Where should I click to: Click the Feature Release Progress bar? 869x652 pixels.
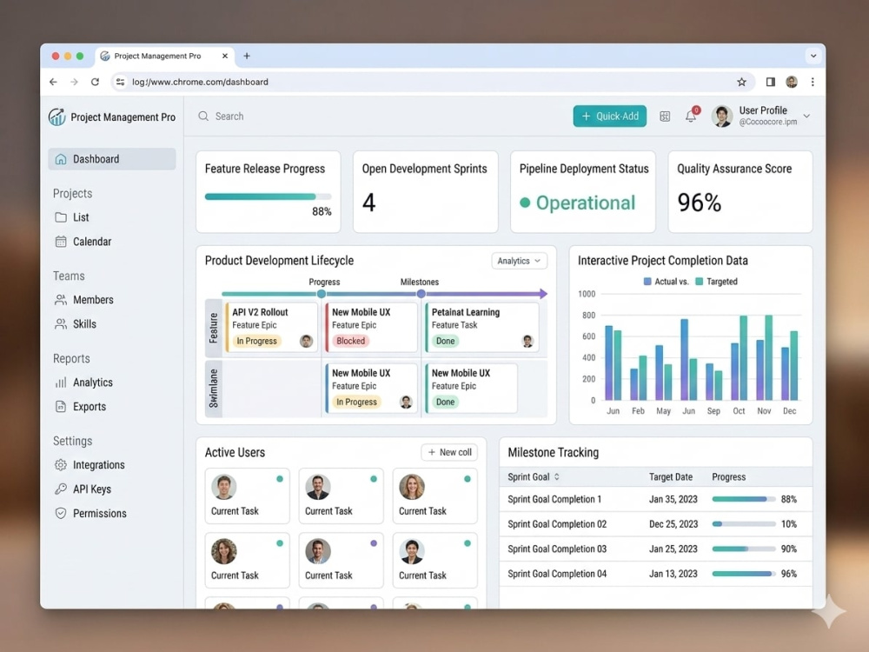(269, 196)
